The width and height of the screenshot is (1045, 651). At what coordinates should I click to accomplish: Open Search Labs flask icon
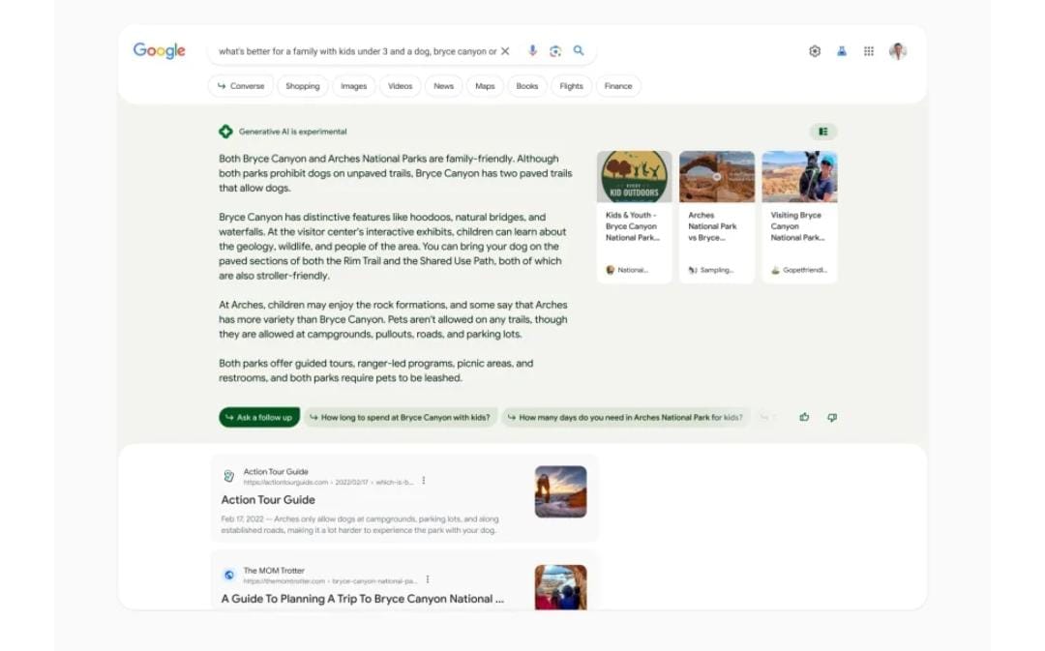pyautogui.click(x=842, y=51)
